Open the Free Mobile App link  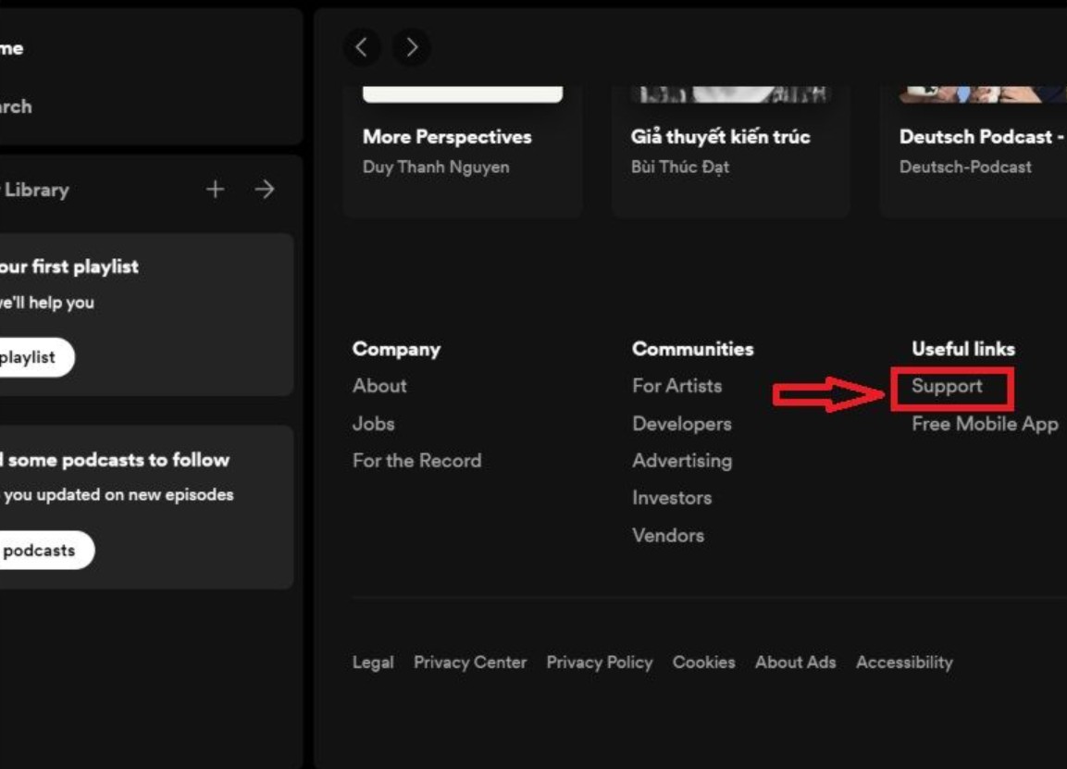984,424
